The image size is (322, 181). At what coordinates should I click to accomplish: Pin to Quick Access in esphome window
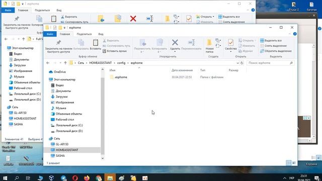click(x=58, y=46)
